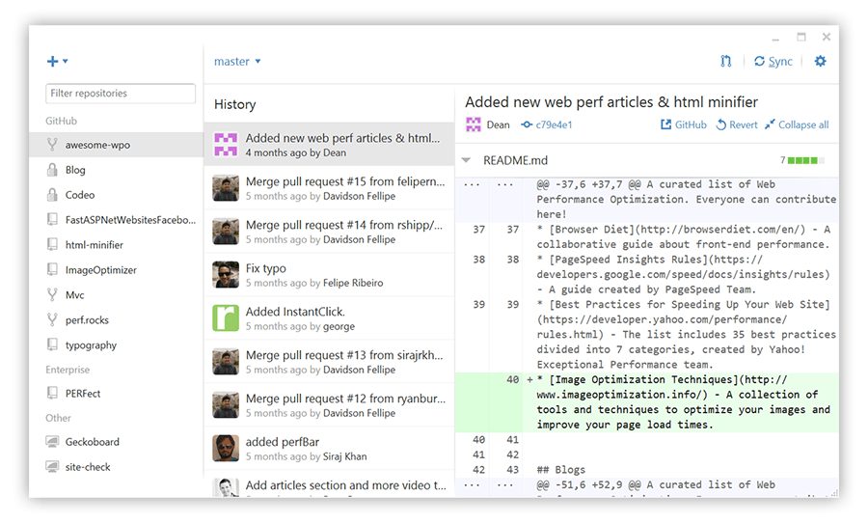Image resolution: width=868 pixels, height=523 pixels.
Task: Select the Mvc repository
Action: coord(117,294)
